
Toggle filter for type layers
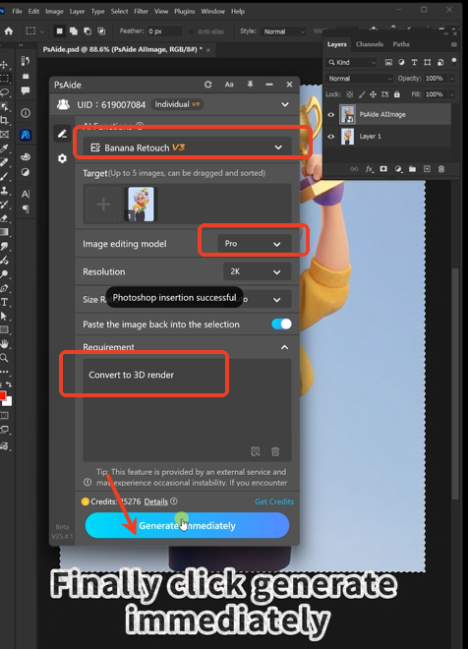coord(414,62)
